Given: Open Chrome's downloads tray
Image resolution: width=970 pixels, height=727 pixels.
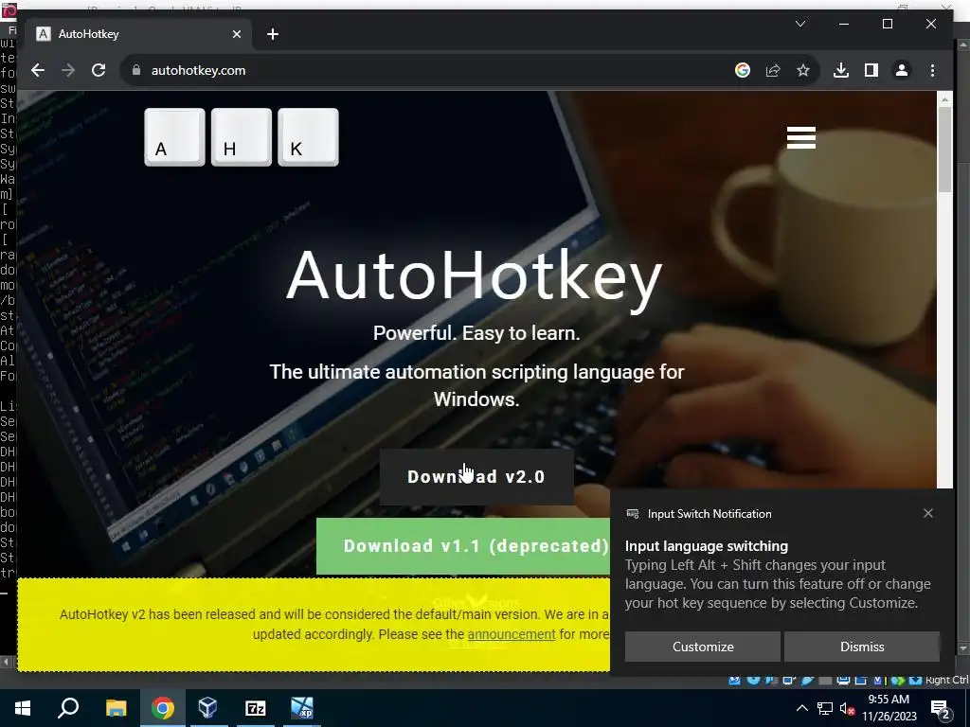Looking at the screenshot, I should [841, 70].
